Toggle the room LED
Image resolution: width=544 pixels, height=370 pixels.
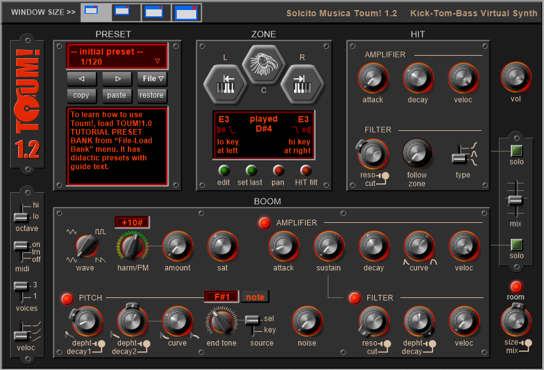[x=516, y=286]
